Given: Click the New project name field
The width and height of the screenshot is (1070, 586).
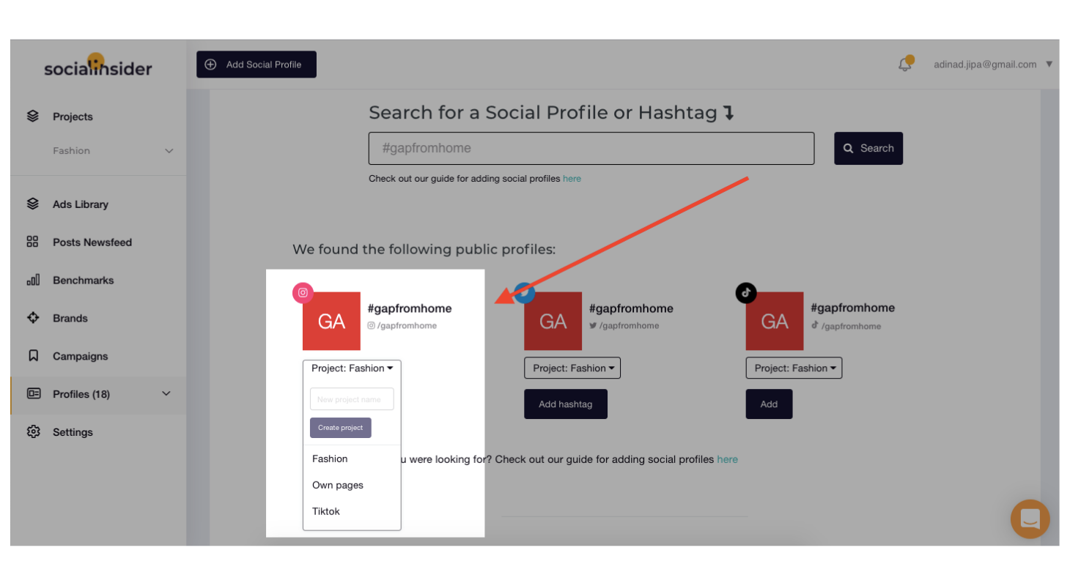Looking at the screenshot, I should 352,399.
